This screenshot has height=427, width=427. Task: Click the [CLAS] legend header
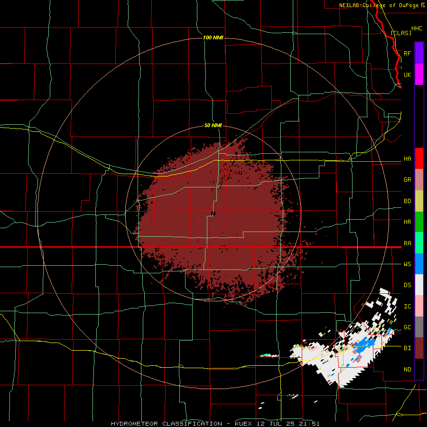[401, 33]
